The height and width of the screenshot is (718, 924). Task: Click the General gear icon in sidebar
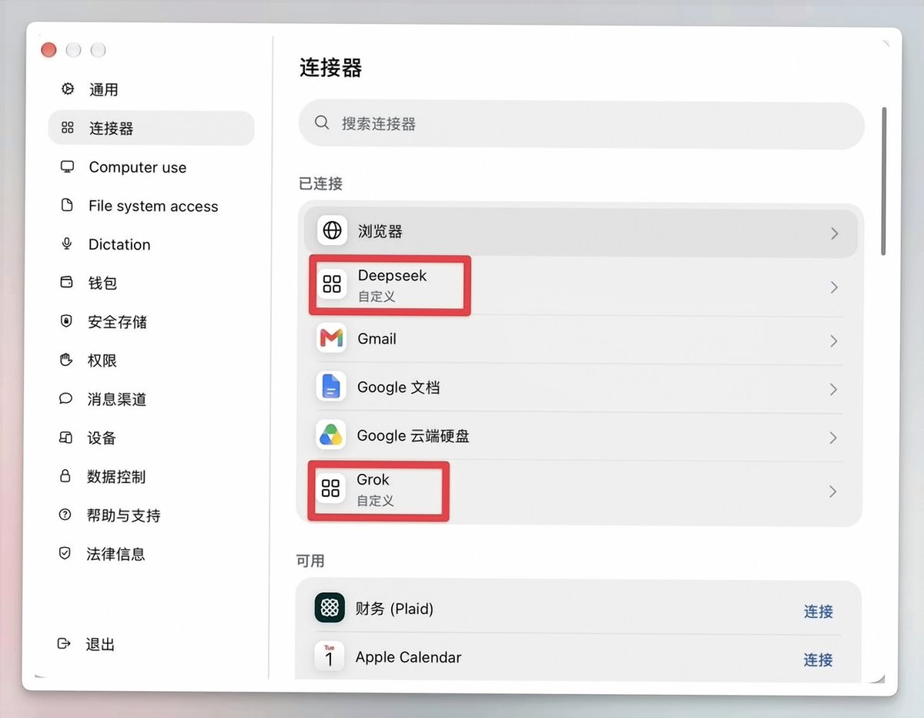point(68,89)
